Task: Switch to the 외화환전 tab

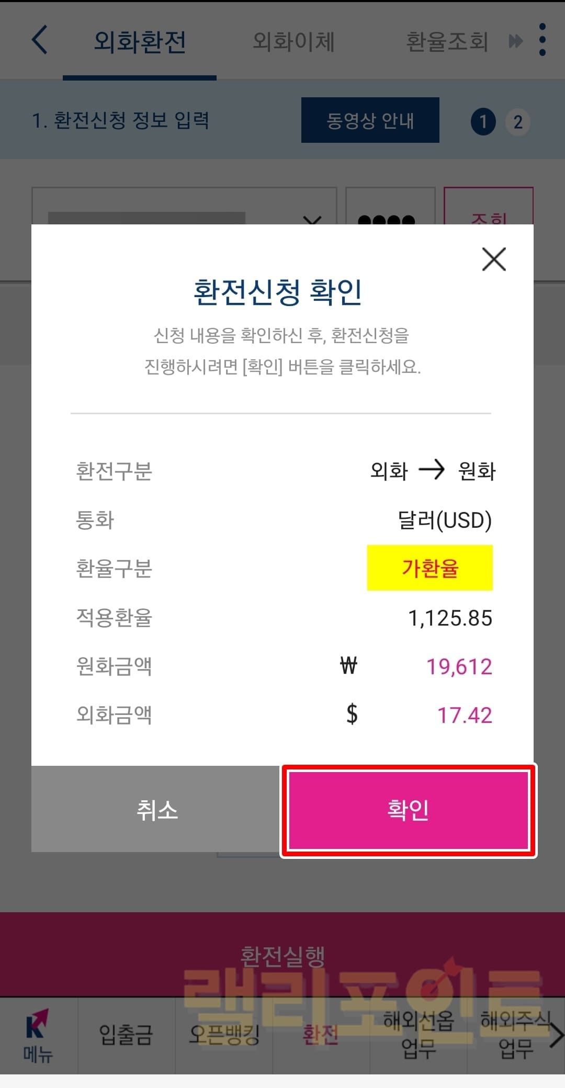Action: 140,42
